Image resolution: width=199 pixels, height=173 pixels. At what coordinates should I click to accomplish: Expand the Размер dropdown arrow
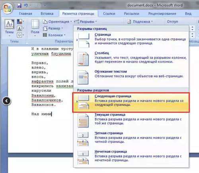[62, 28]
